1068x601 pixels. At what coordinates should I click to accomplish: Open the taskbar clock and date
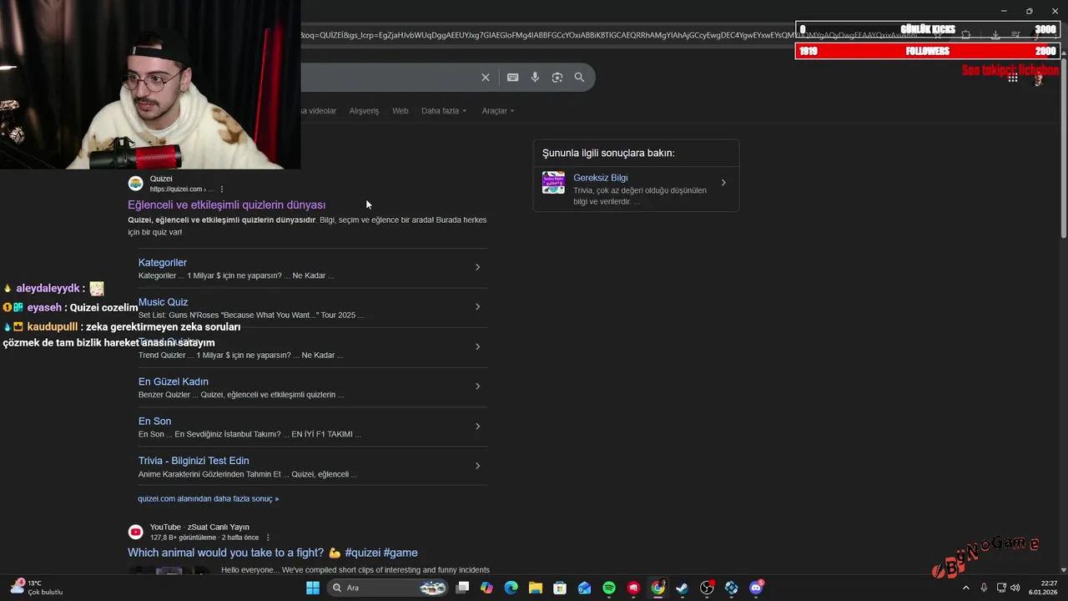[1043, 588]
